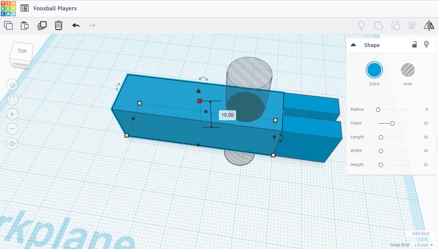
Task: Collapse the Shape panel arrow
Action: click(353, 45)
